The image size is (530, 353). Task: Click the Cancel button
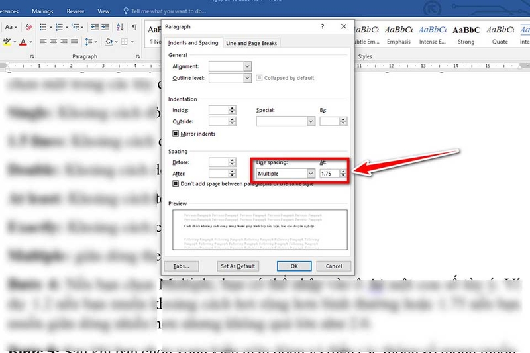point(334,266)
